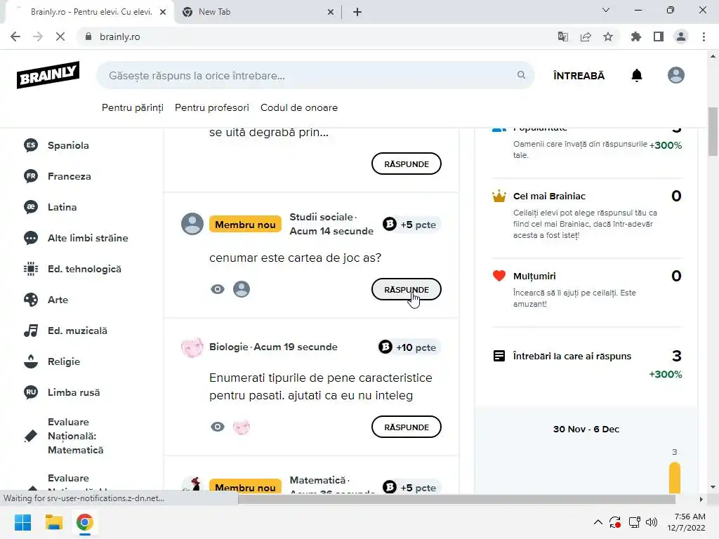Screen dimensions: 719x539
Task: Open the Windows Start menu
Action: pos(23,522)
